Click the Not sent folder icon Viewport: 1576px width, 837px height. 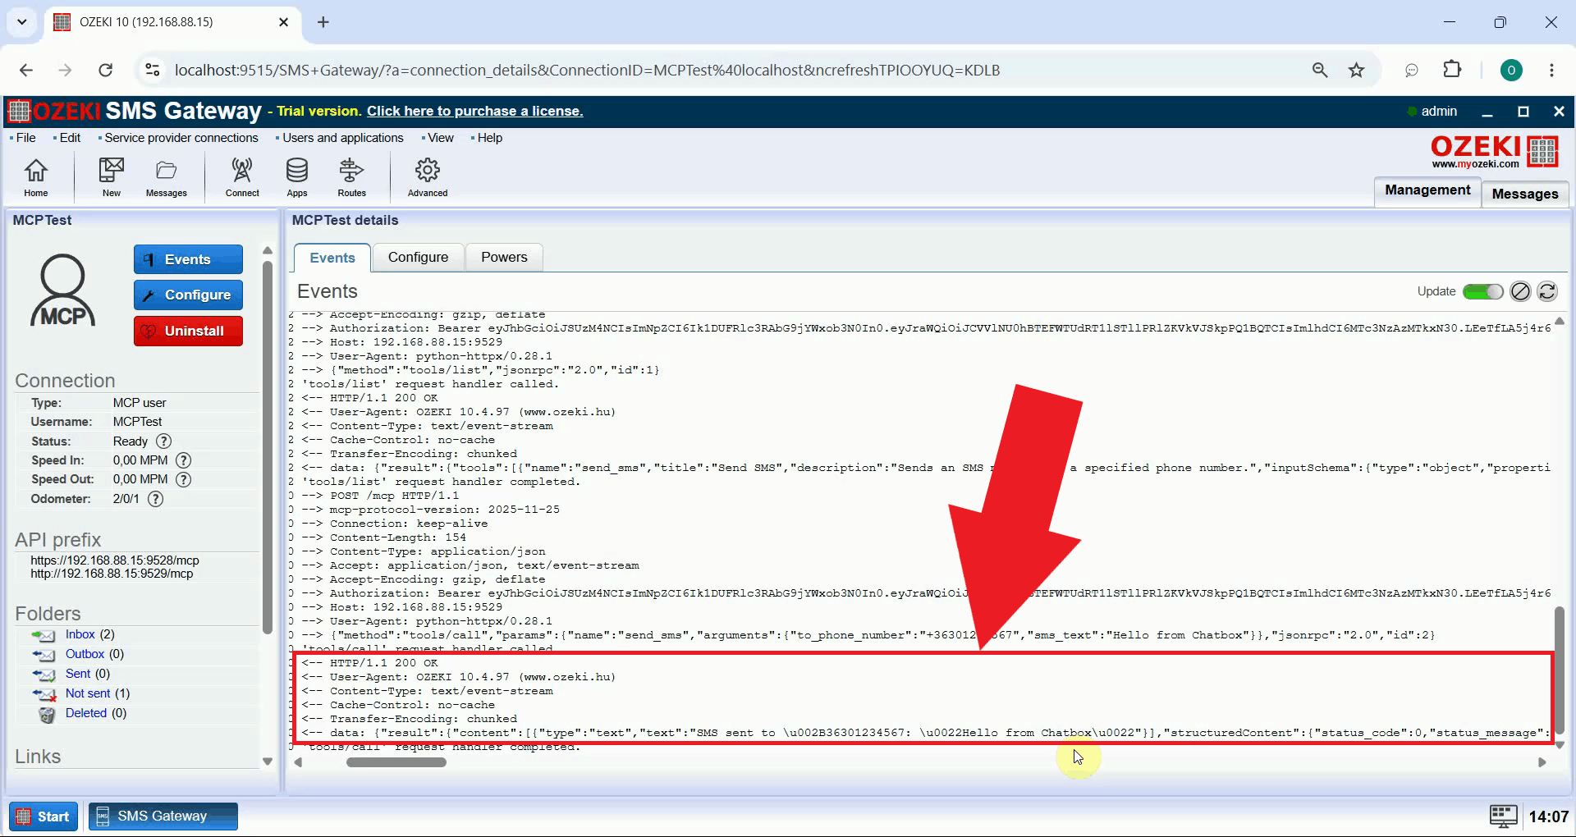pos(44,694)
